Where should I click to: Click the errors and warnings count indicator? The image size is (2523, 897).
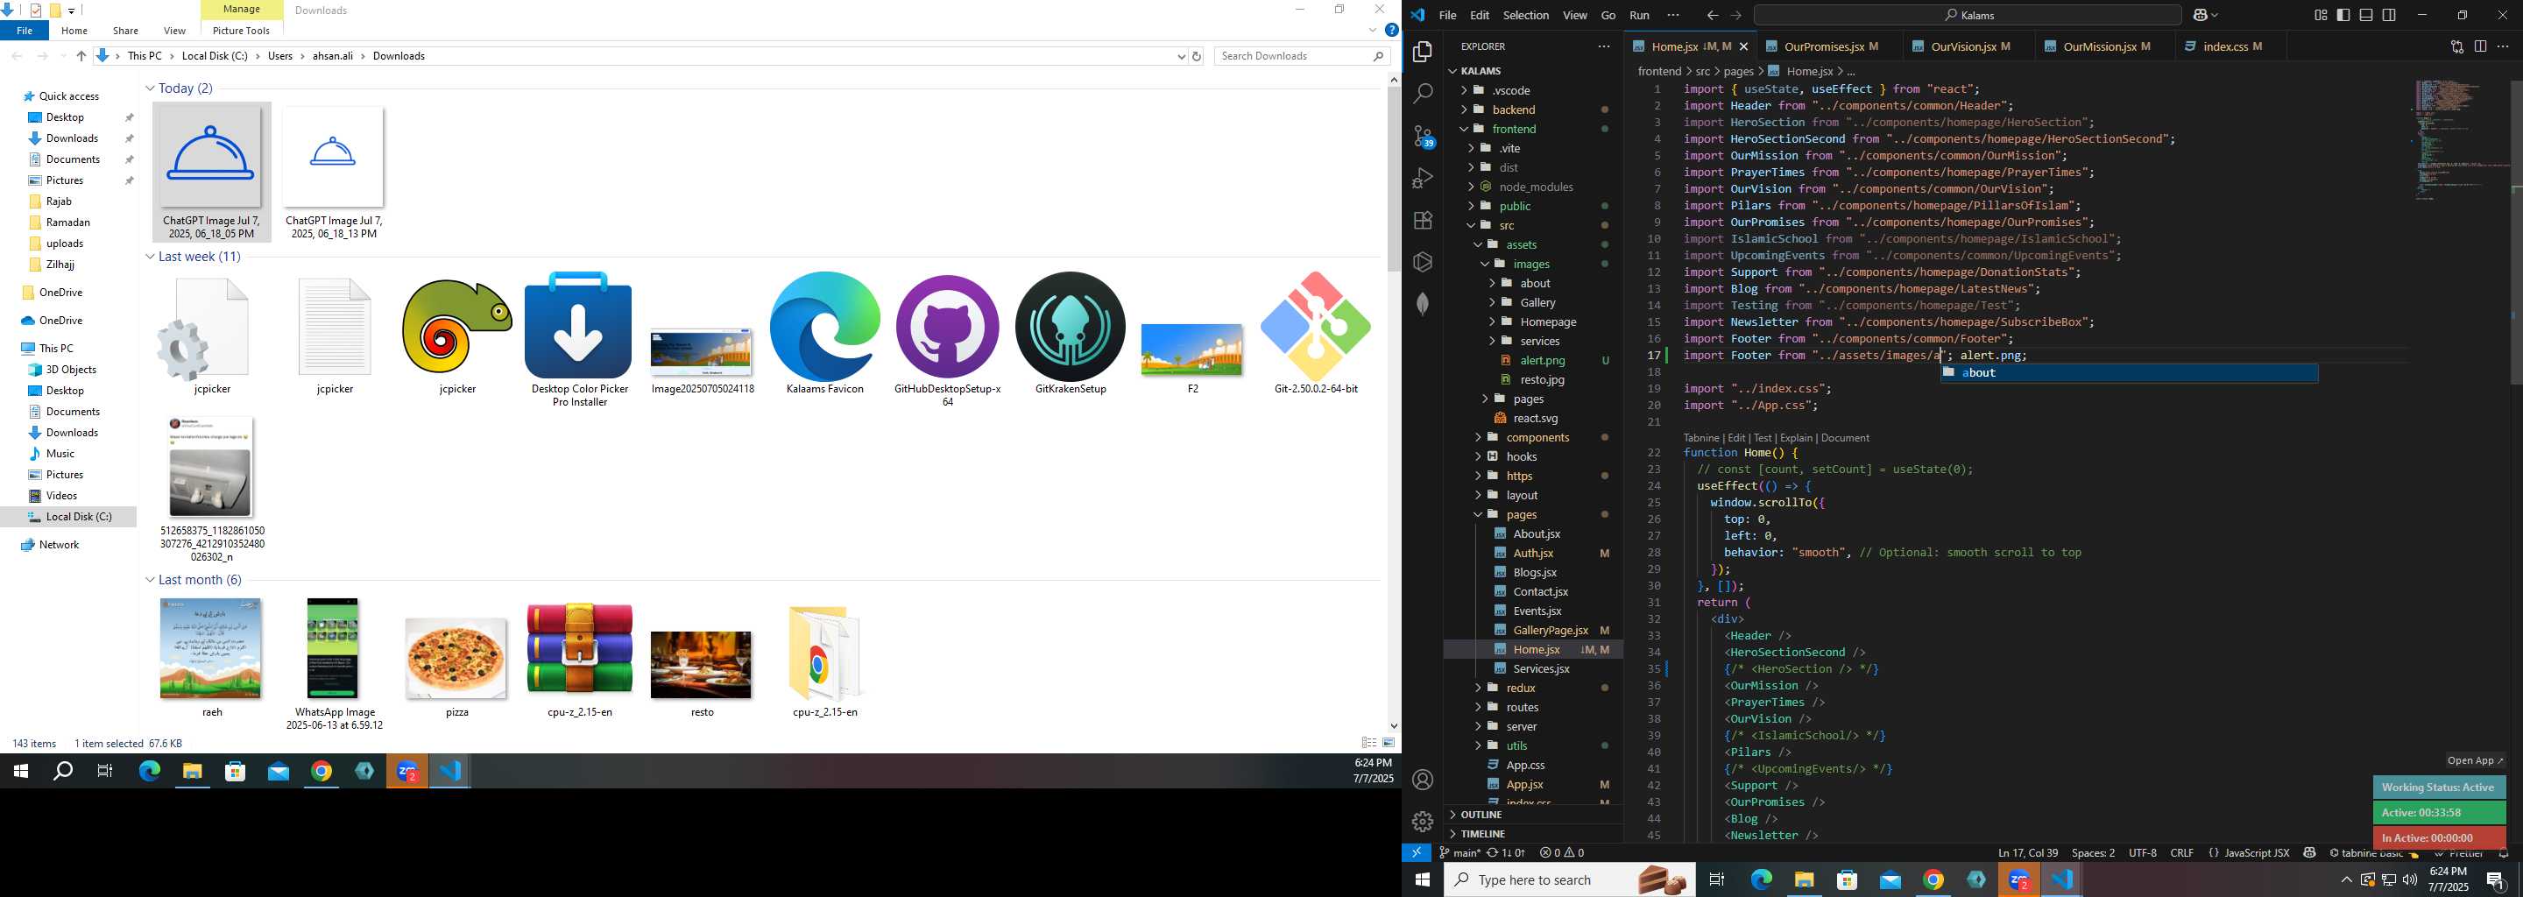1562,853
